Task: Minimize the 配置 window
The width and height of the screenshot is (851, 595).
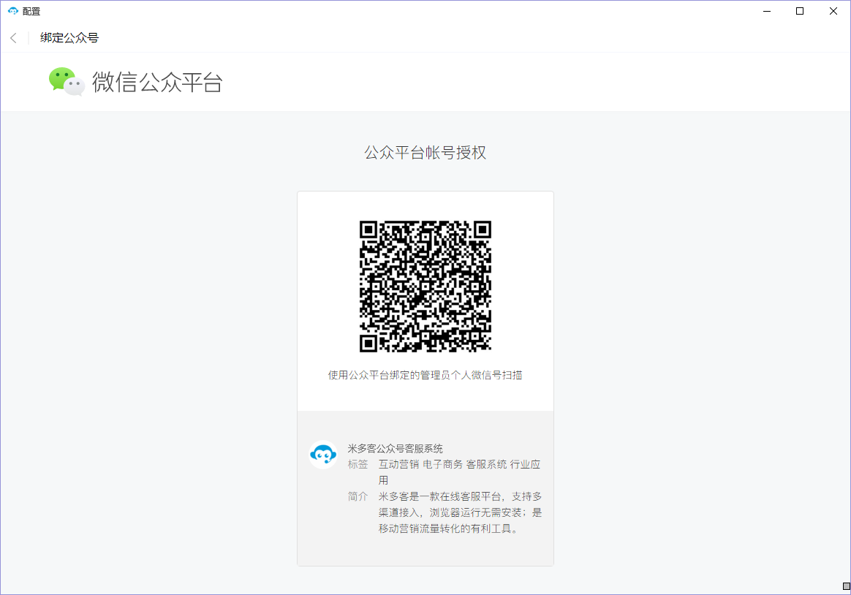Action: pos(767,11)
